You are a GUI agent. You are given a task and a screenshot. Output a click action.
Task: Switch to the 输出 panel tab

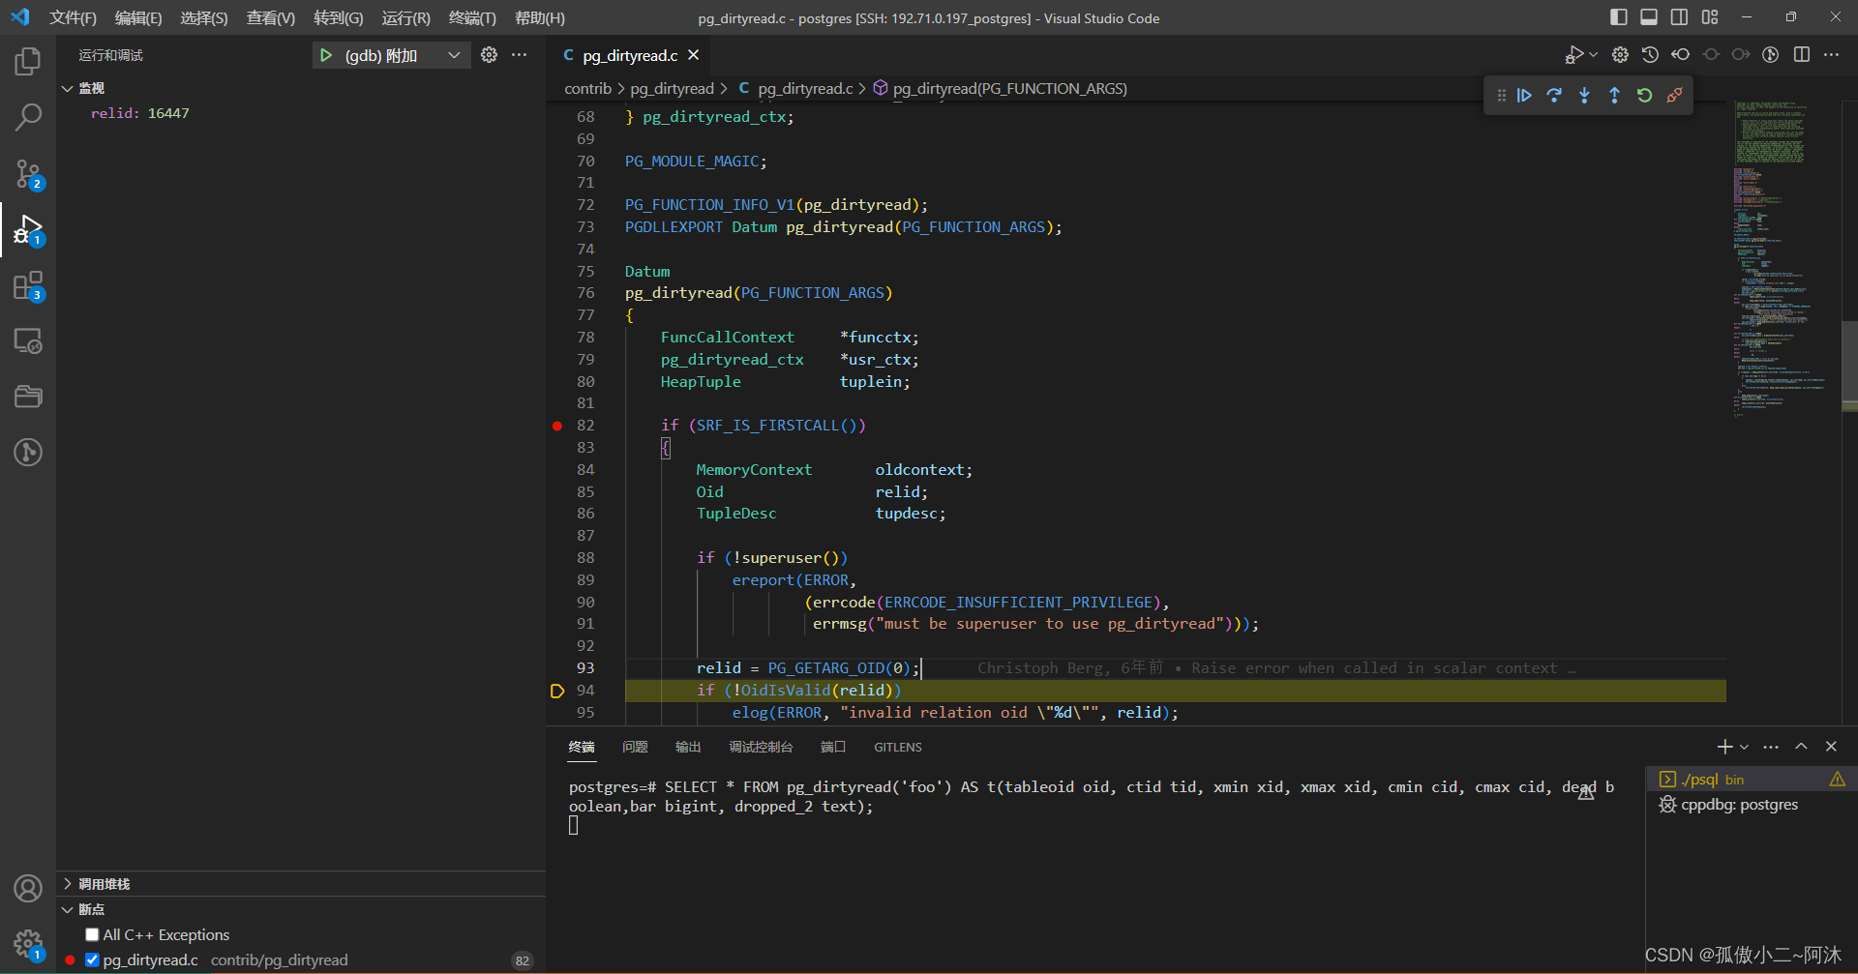(x=688, y=747)
